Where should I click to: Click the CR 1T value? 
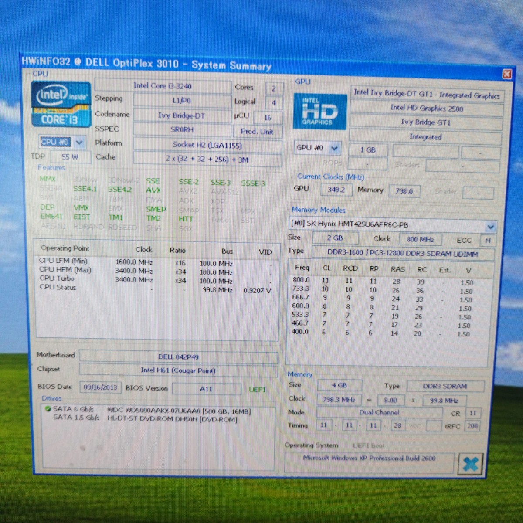[x=473, y=413]
